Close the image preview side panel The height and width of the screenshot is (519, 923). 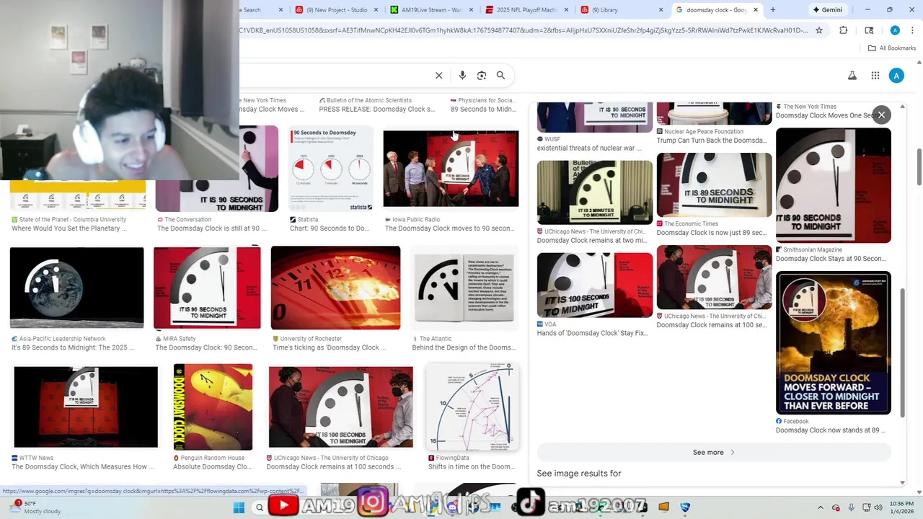click(881, 115)
